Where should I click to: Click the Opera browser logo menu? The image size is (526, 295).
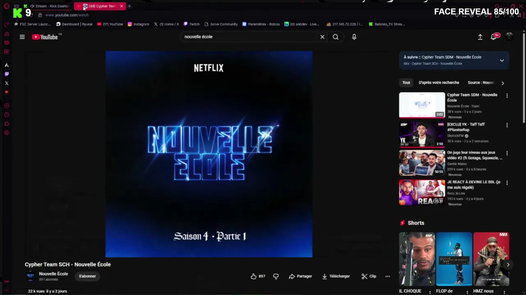click(x=6, y=6)
